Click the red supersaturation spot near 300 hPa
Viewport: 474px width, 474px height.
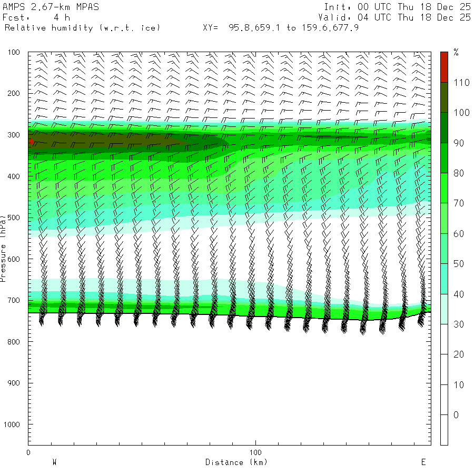(31, 141)
